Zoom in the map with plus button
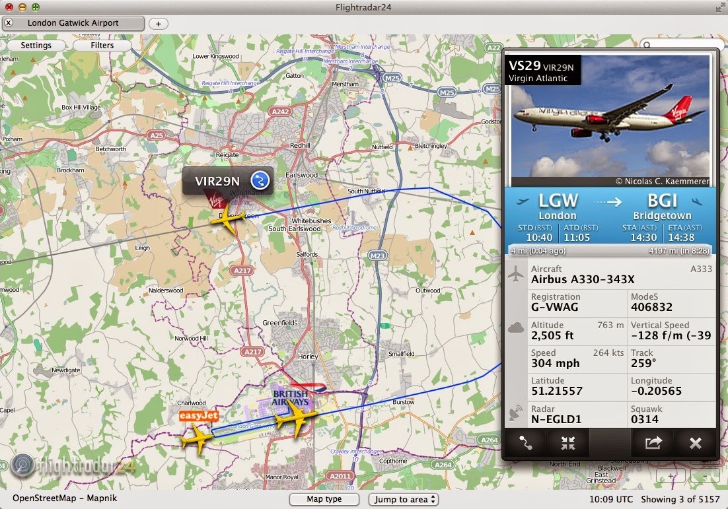728x509 pixels. 671,475
